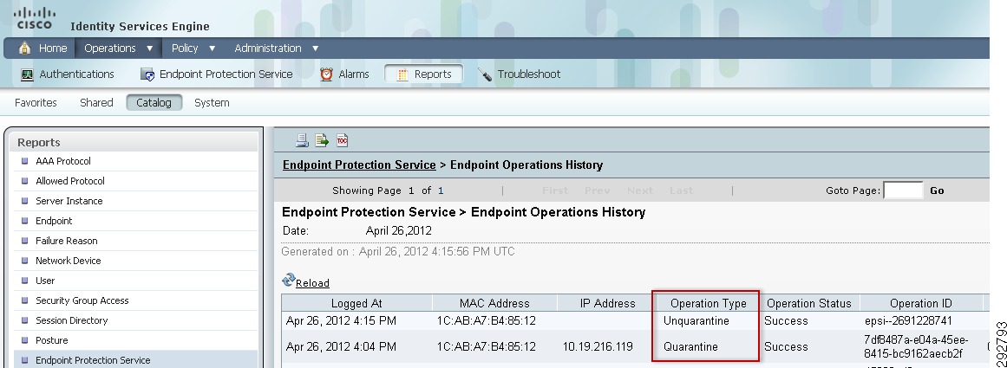Click the Authentications monitor icon
1007x368 pixels.
coord(27,74)
